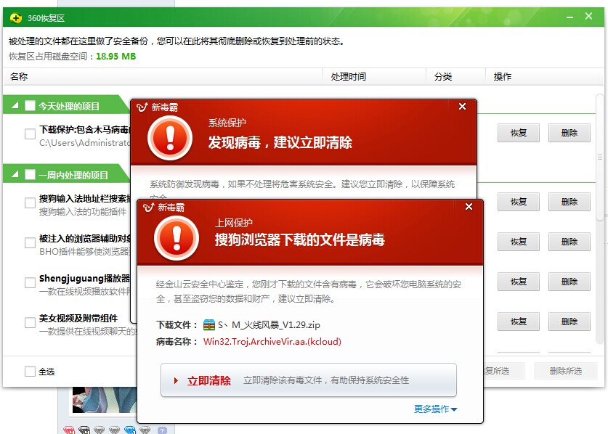Click the red warning icon in 上网保护 dialog
608x434 pixels.
coord(177,238)
